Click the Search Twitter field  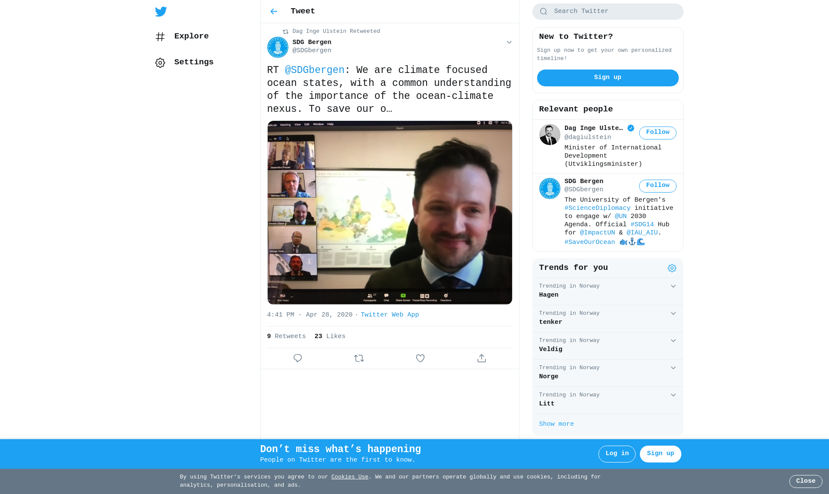coord(608,12)
